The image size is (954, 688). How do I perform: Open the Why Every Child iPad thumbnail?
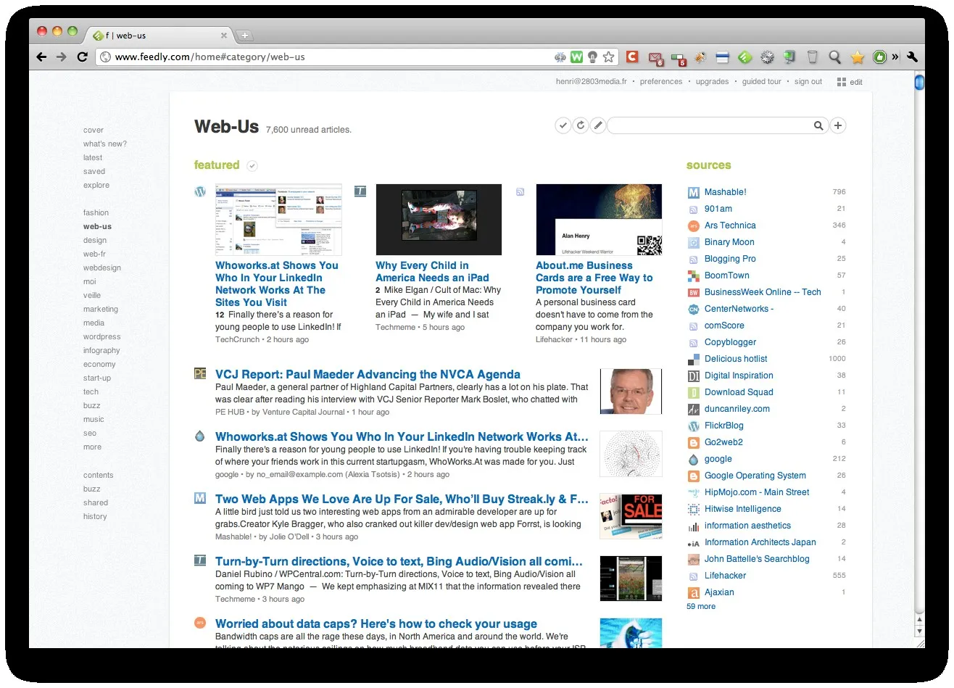[439, 220]
